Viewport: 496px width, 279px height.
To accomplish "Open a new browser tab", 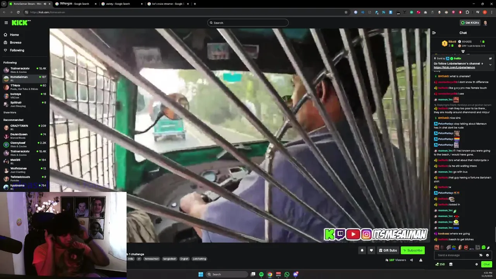I will click(195, 4).
